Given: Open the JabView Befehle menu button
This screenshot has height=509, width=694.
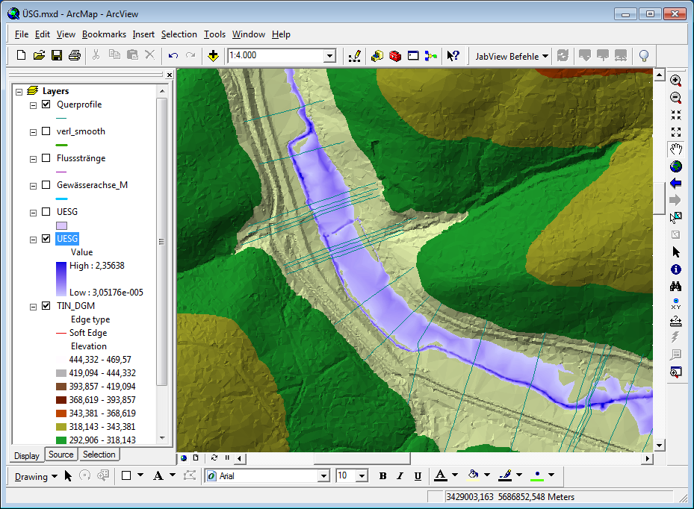Looking at the screenshot, I should point(512,56).
